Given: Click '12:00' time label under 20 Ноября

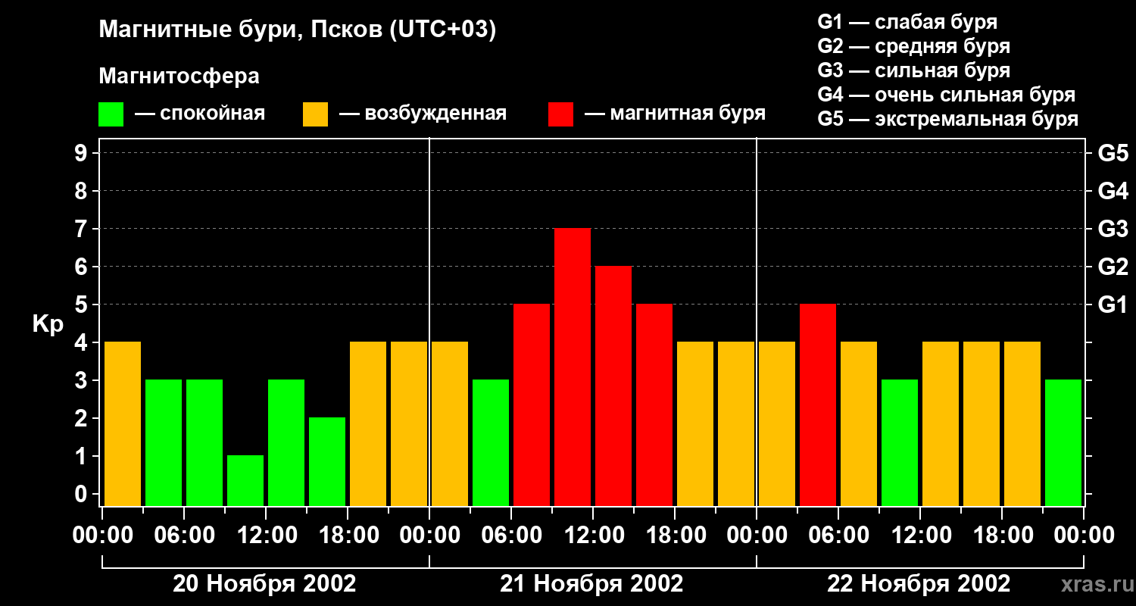Looking at the screenshot, I should pos(266,536).
